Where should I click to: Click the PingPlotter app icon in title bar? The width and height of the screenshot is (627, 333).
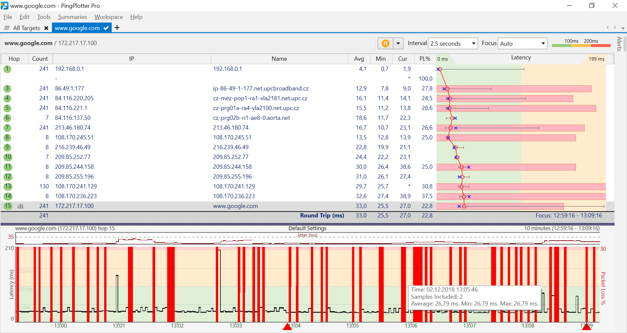(x=5, y=5)
